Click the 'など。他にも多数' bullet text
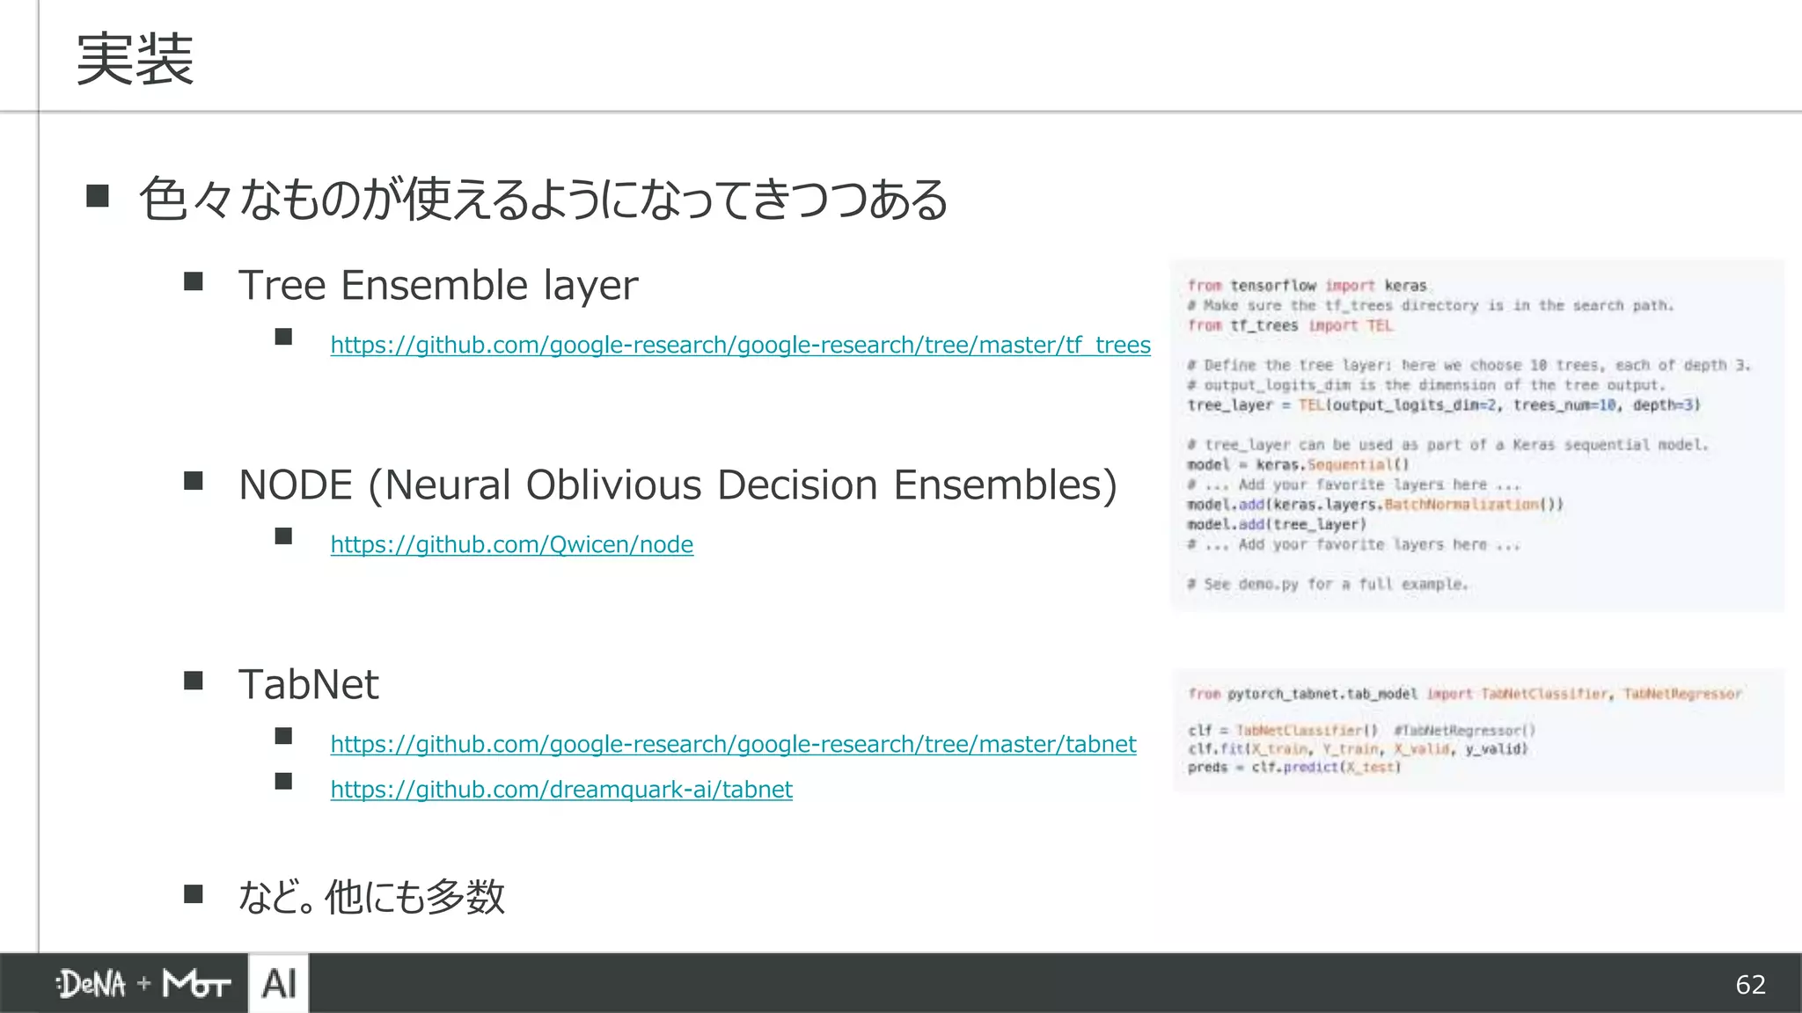 pyautogui.click(x=371, y=897)
